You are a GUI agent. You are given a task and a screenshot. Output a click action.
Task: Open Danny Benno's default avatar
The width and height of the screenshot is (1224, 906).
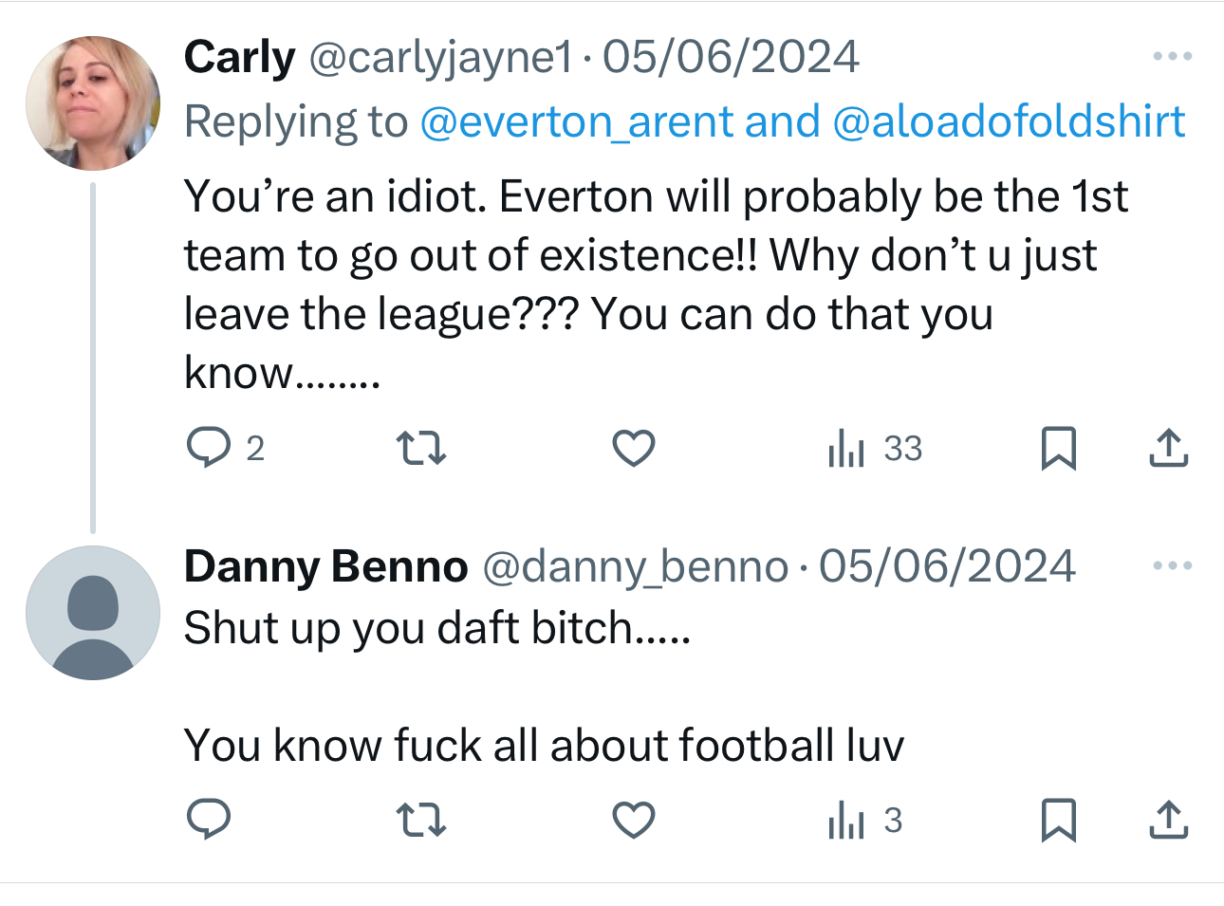coord(93,613)
